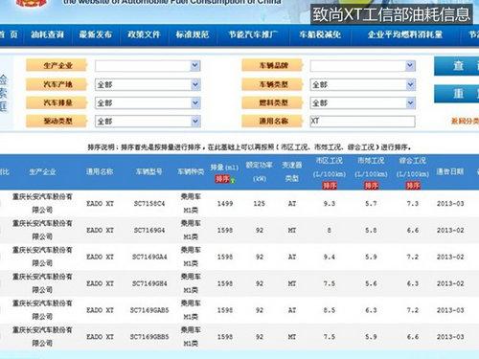Select vehicle model SC7169GA4
This screenshot has height=359, width=479.
149,257
